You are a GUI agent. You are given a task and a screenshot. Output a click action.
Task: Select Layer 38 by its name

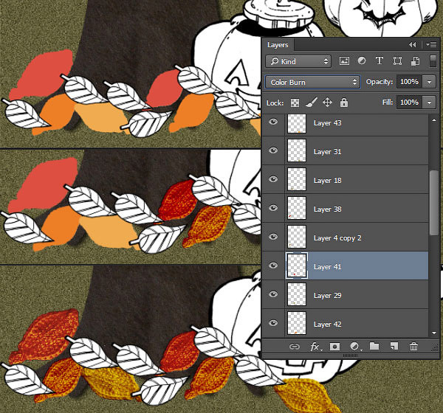[x=327, y=209]
